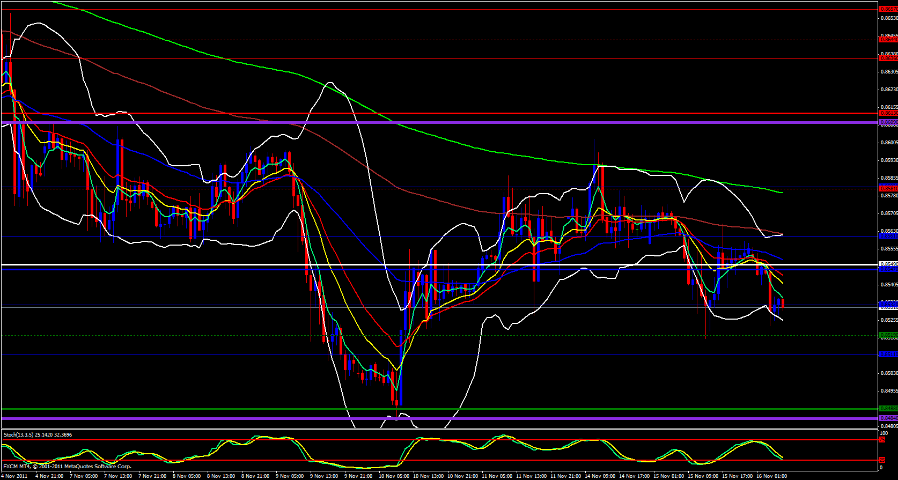Click the red 0.86130 price label
The width and height of the screenshot is (898, 480).
pyautogui.click(x=888, y=113)
